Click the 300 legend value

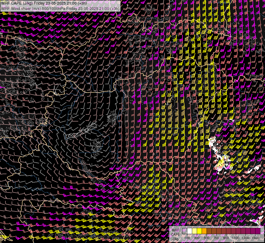197,238
